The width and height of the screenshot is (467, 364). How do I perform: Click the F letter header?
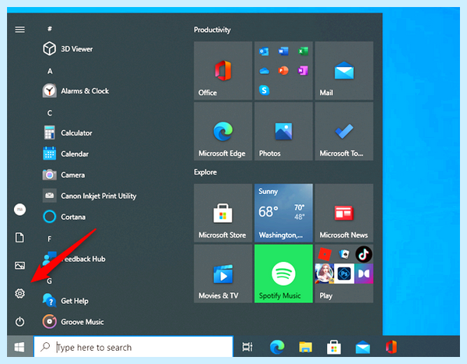pyautogui.click(x=50, y=239)
